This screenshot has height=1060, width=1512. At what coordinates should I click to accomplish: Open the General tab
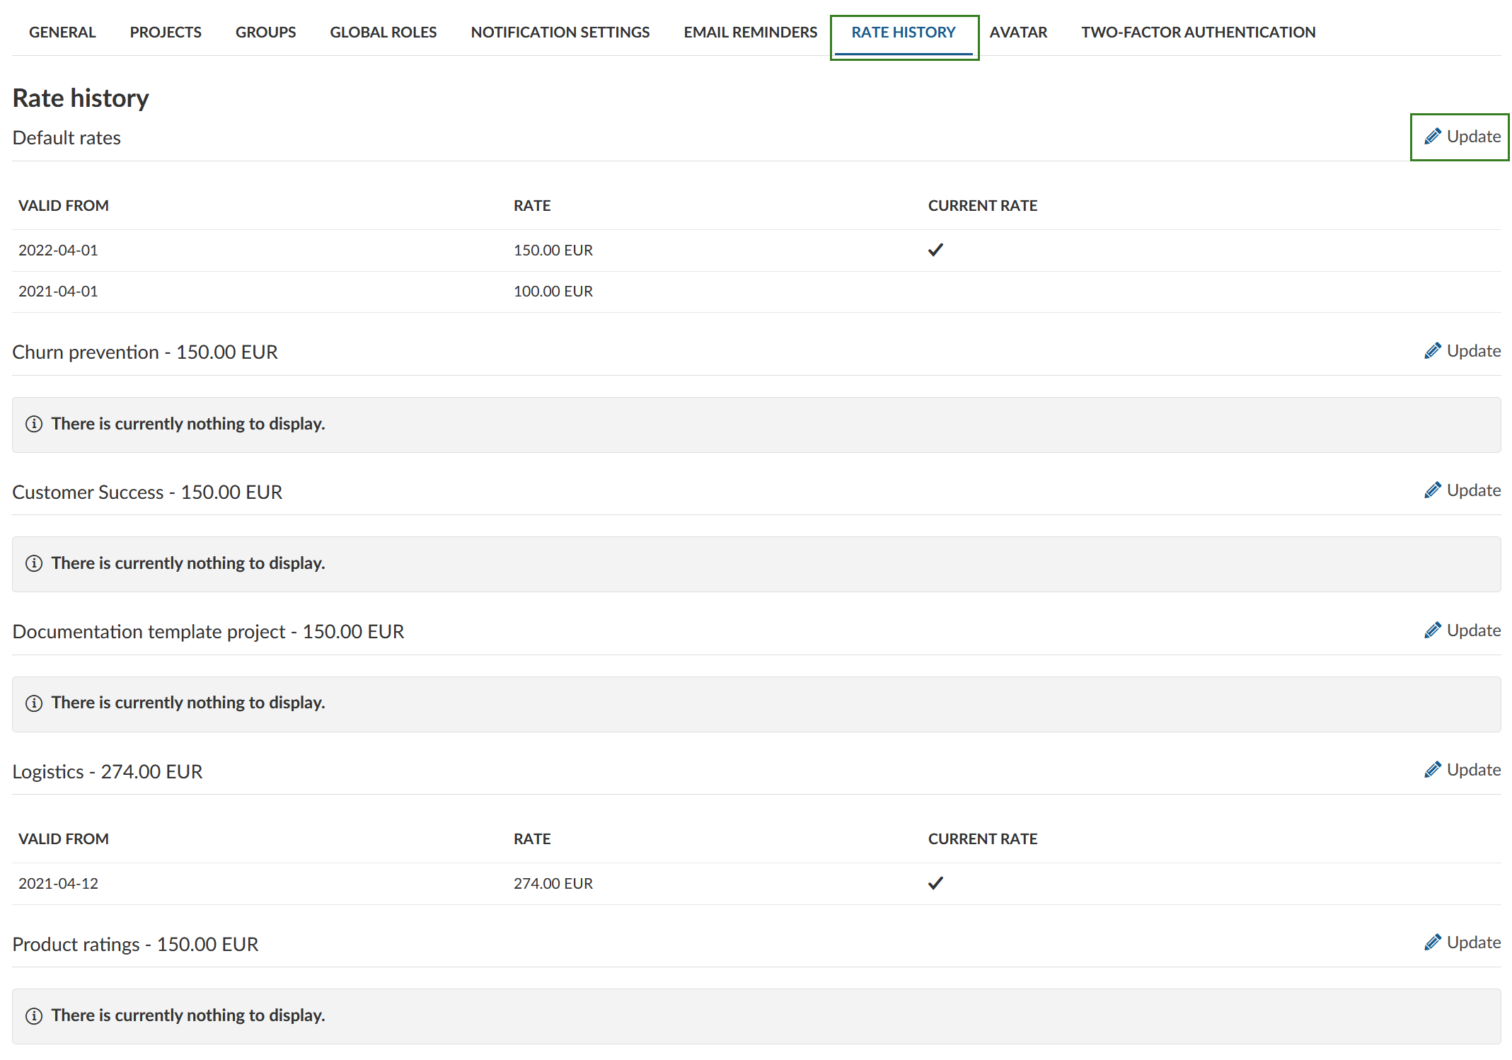tap(62, 33)
